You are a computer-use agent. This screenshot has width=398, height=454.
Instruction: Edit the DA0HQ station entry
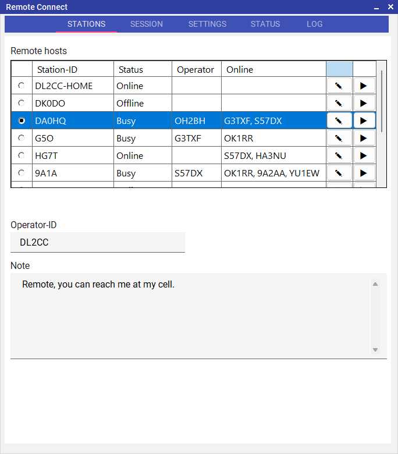click(x=339, y=120)
